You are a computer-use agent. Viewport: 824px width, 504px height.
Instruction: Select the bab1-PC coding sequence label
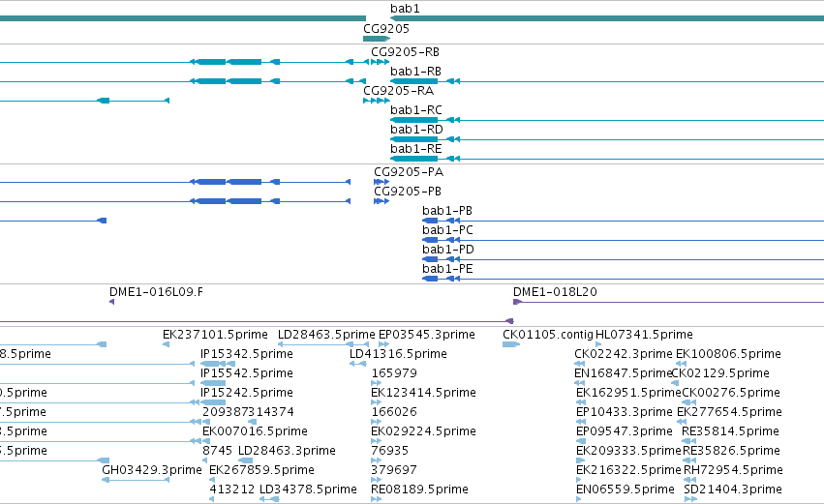[447, 230]
